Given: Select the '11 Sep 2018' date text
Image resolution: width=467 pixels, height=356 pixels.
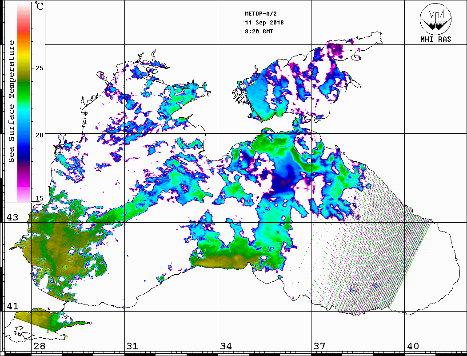Looking at the screenshot, I should point(264,23).
